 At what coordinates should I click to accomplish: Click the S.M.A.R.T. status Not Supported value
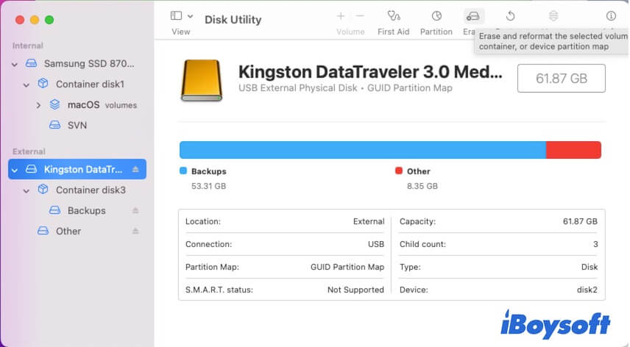click(x=355, y=290)
